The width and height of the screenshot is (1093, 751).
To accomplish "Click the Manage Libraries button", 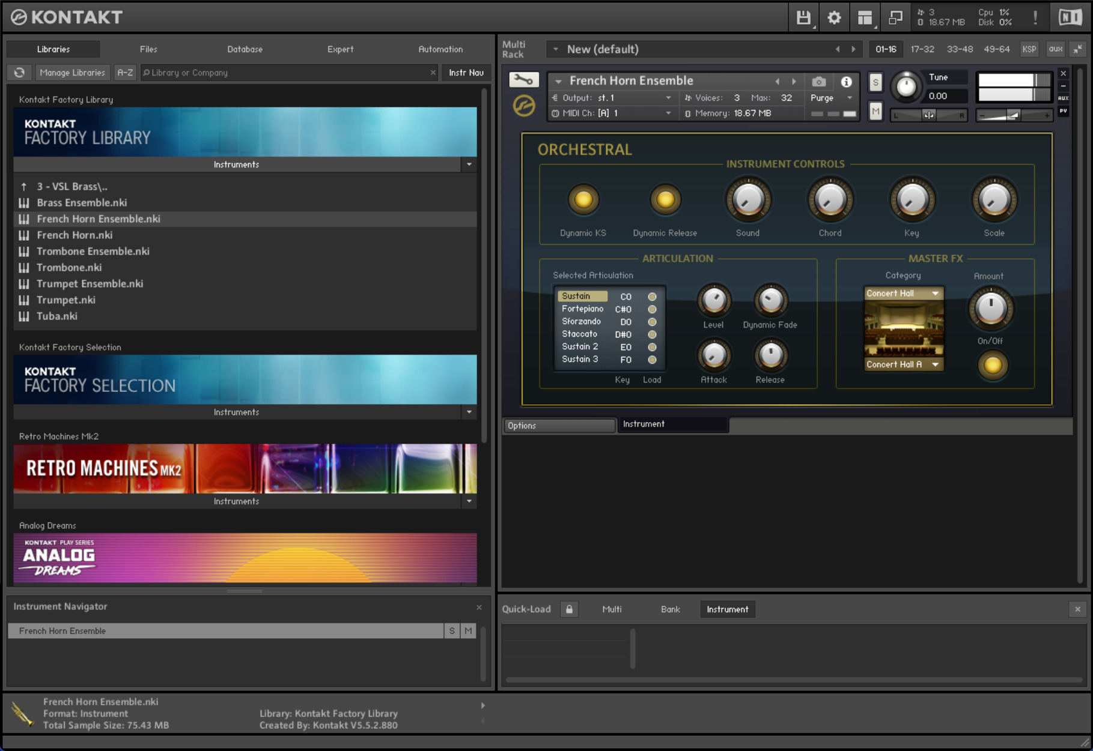I will click(72, 72).
